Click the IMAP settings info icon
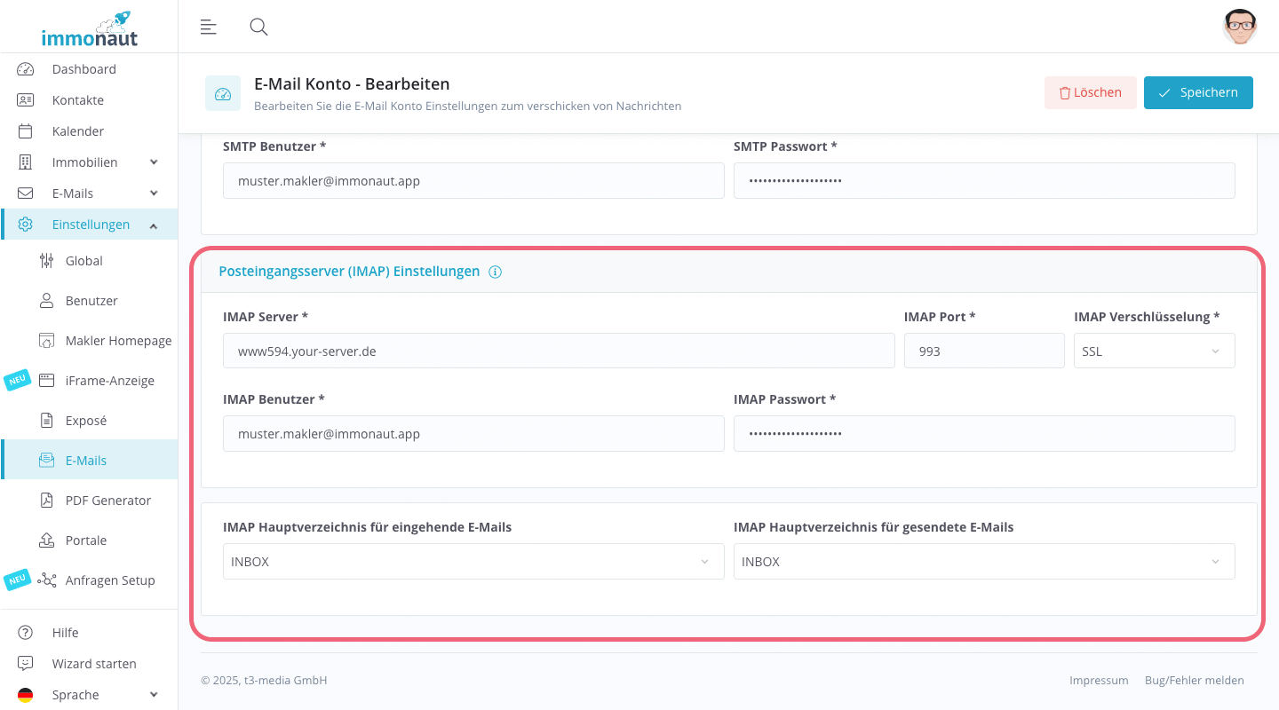The image size is (1279, 710). point(496,272)
